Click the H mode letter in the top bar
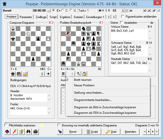 pyautogui.click(x=103, y=11)
